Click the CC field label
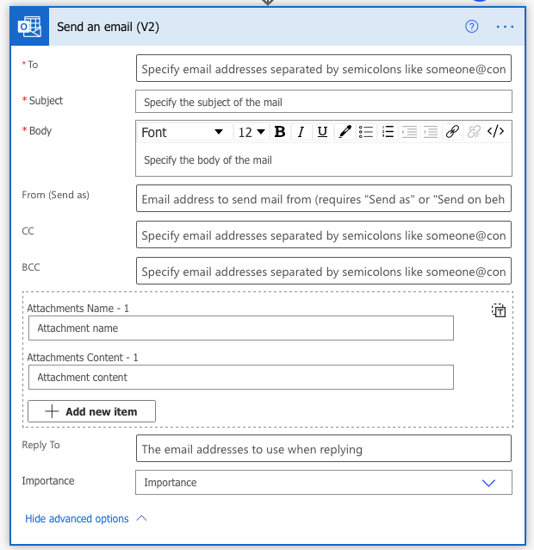The width and height of the screenshot is (534, 550). click(x=28, y=231)
